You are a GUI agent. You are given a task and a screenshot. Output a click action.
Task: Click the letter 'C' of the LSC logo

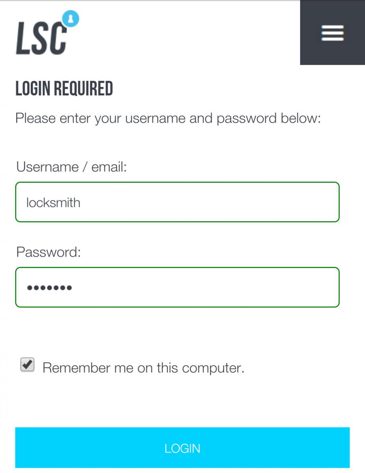point(58,38)
